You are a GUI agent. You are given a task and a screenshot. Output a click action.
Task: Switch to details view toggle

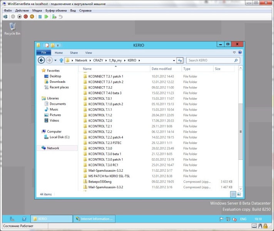click(233, 194)
